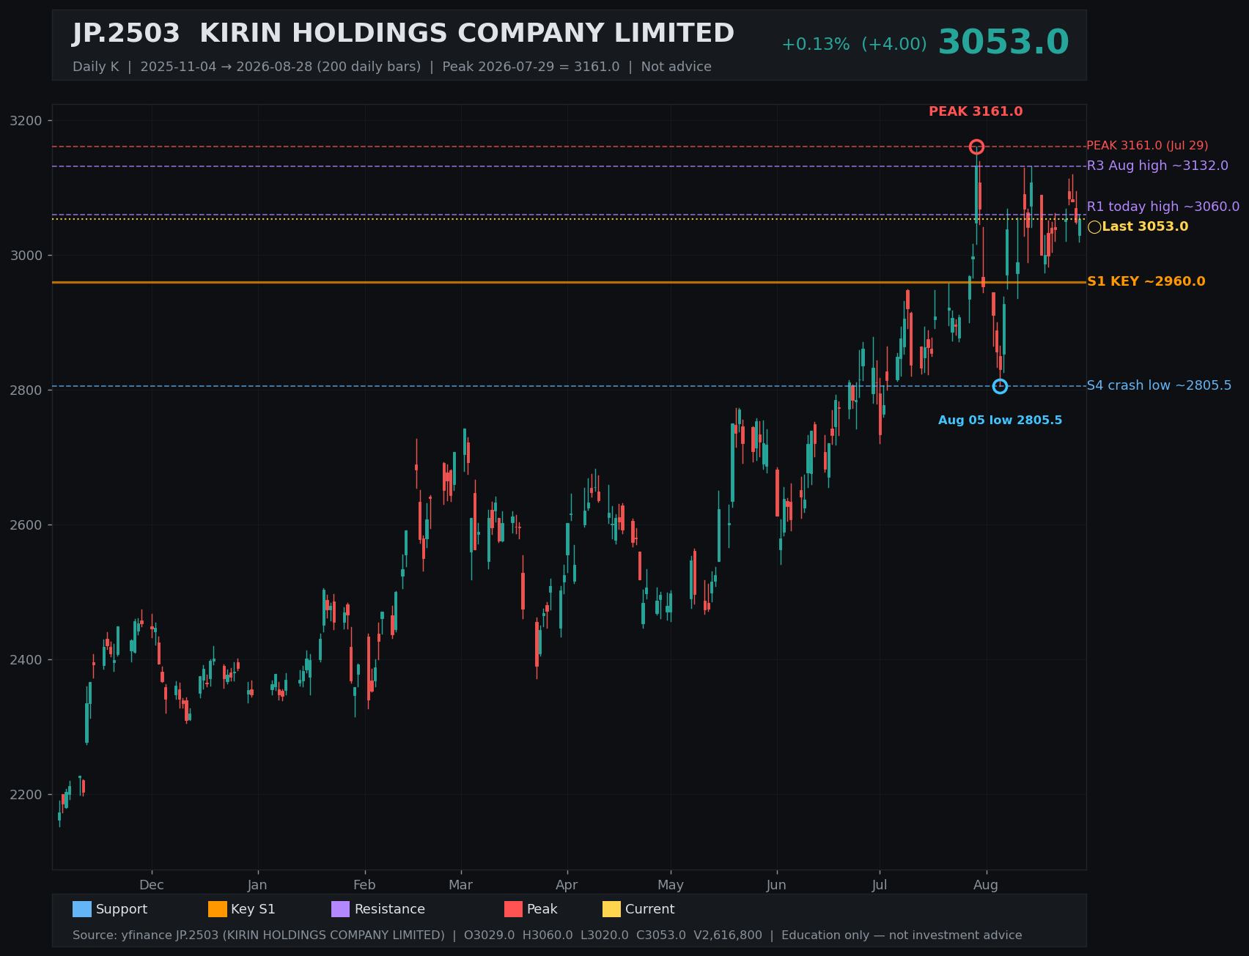Screen dimensions: 1249x956
Task: Click the Jun x-axis label
Action: pyautogui.click(x=776, y=885)
